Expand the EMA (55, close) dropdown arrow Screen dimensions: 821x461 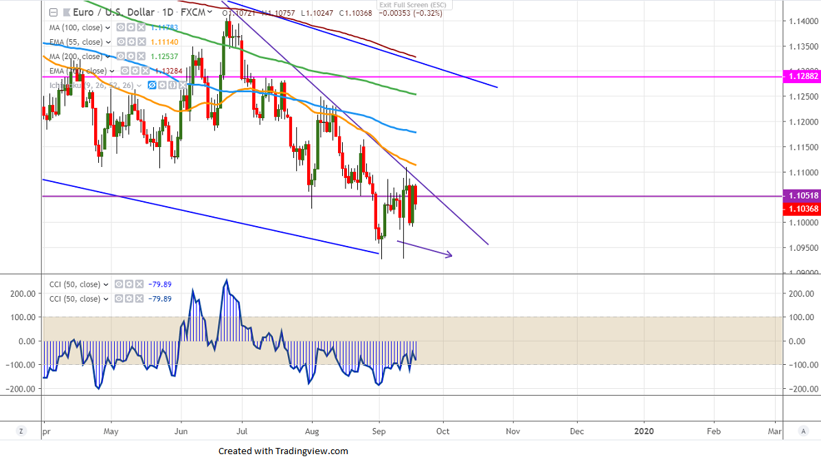(109, 43)
